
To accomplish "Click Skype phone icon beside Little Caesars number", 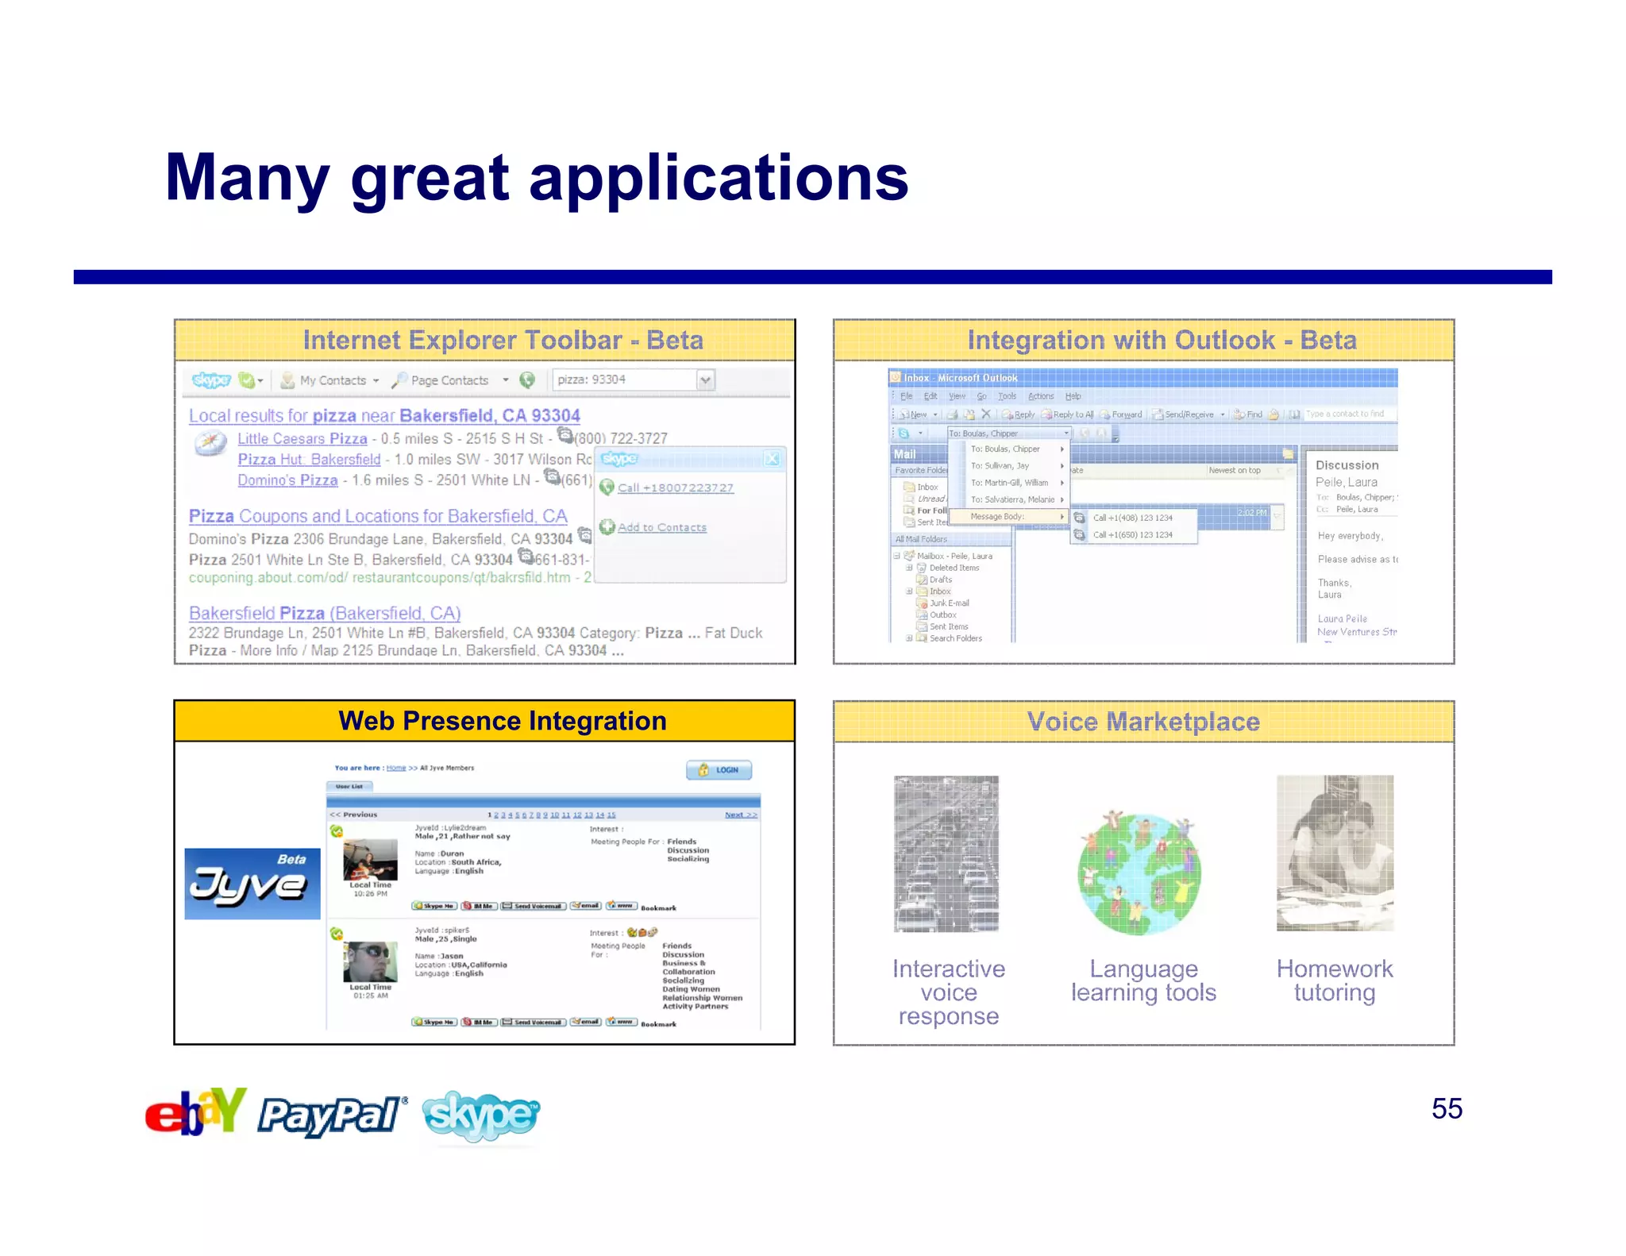I will point(565,435).
